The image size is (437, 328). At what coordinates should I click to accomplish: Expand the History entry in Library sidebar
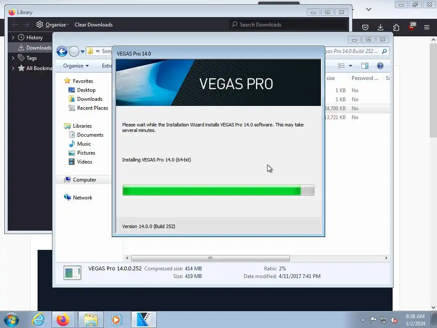click(13, 38)
